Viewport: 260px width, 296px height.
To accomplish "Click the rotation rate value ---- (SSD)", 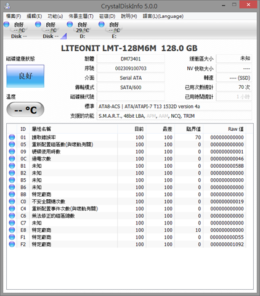I will pyautogui.click(x=234, y=78).
